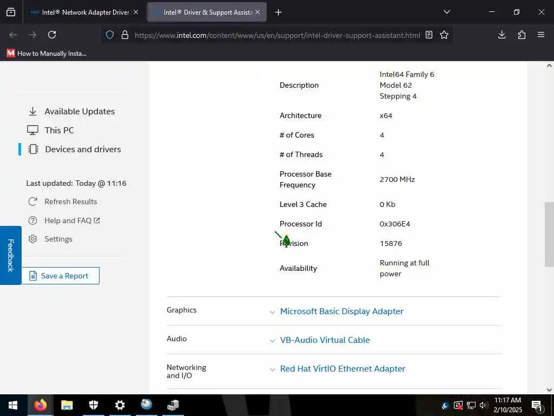The height and width of the screenshot is (416, 554).
Task: Open a new browser tab with plus
Action: [x=279, y=12]
